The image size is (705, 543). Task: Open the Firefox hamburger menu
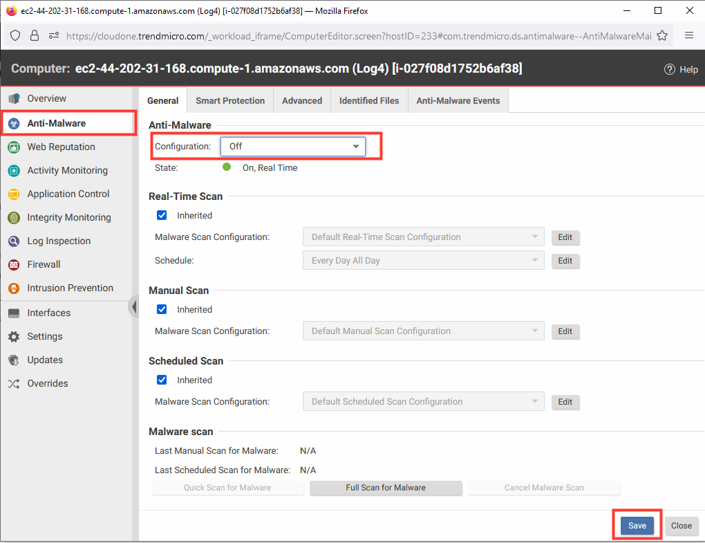tap(689, 35)
